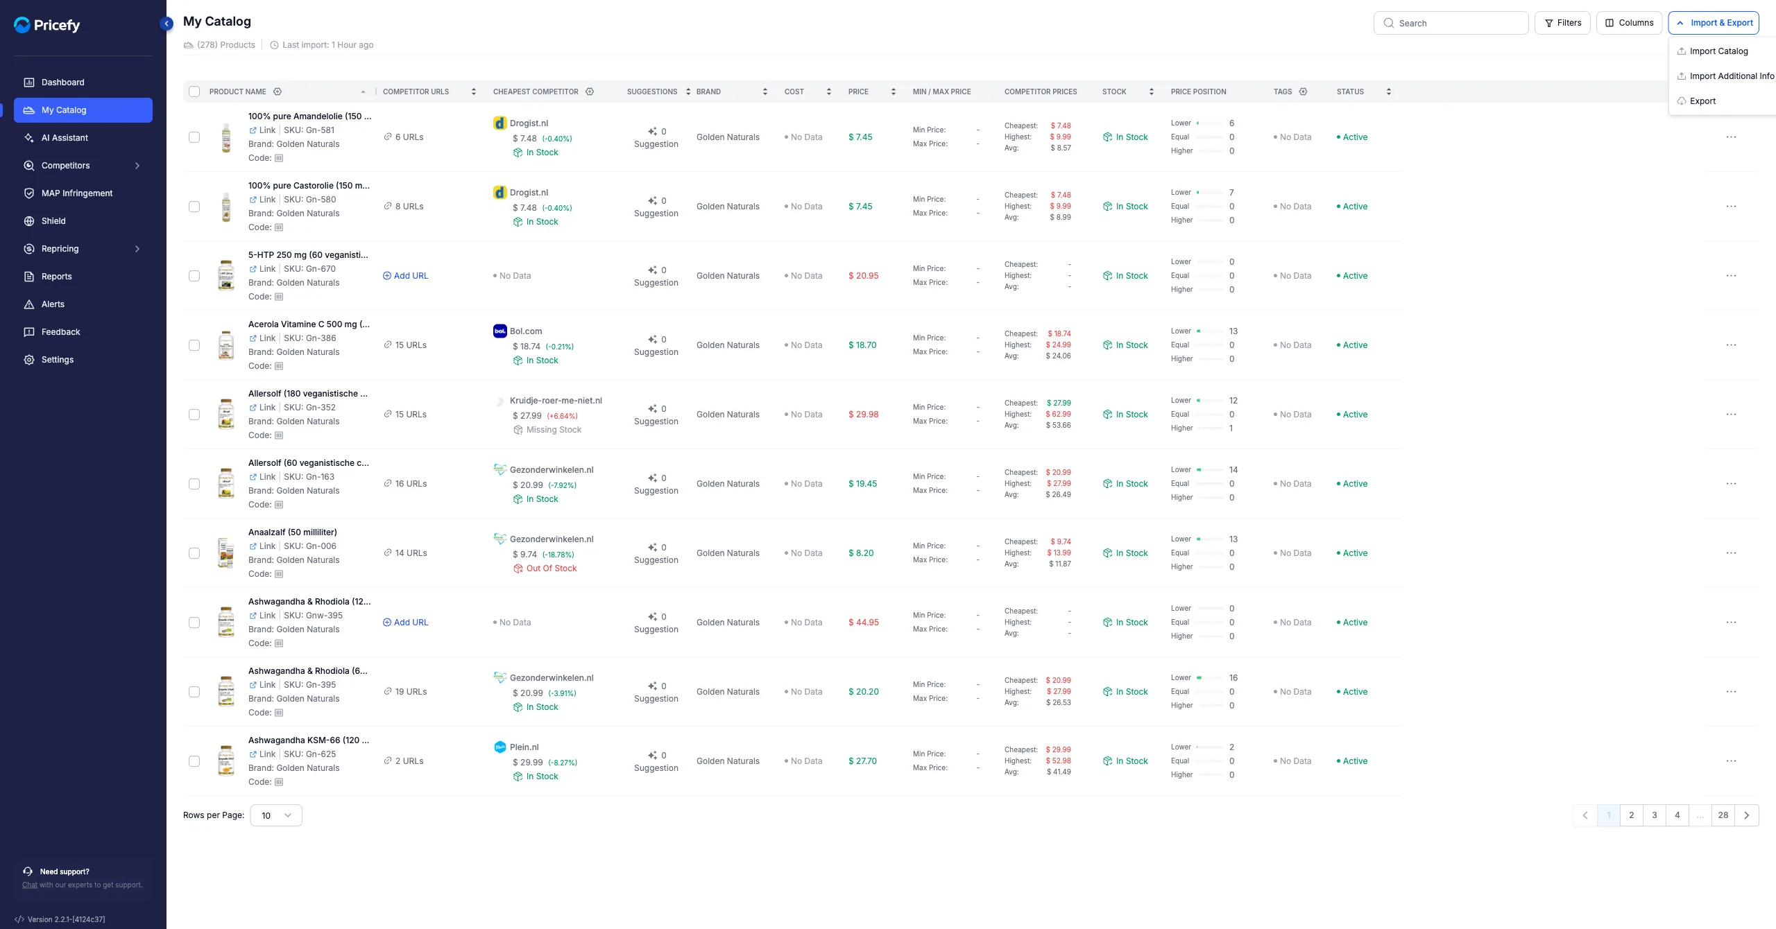
Task: Select the Acerola Vitamine C row checkbox
Action: [x=194, y=345]
